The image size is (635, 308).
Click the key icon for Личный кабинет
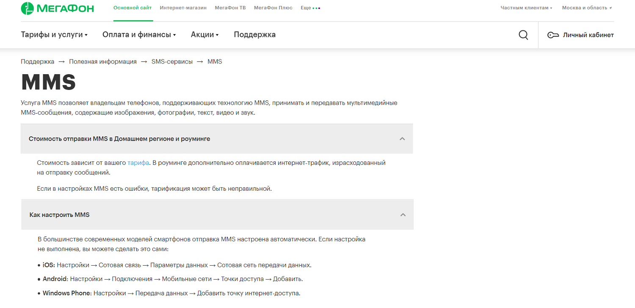pos(553,35)
